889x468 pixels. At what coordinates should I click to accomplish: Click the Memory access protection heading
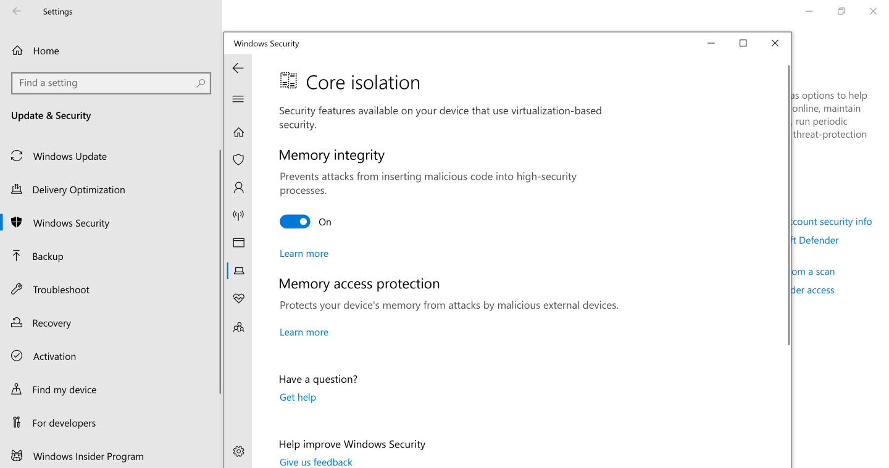[x=359, y=284]
